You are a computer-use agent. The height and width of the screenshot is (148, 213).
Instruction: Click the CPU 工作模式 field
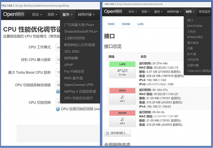click(58, 47)
